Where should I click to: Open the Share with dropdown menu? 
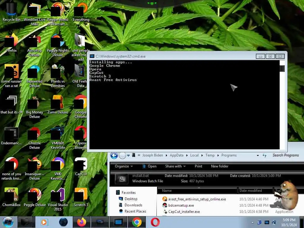[175, 166]
